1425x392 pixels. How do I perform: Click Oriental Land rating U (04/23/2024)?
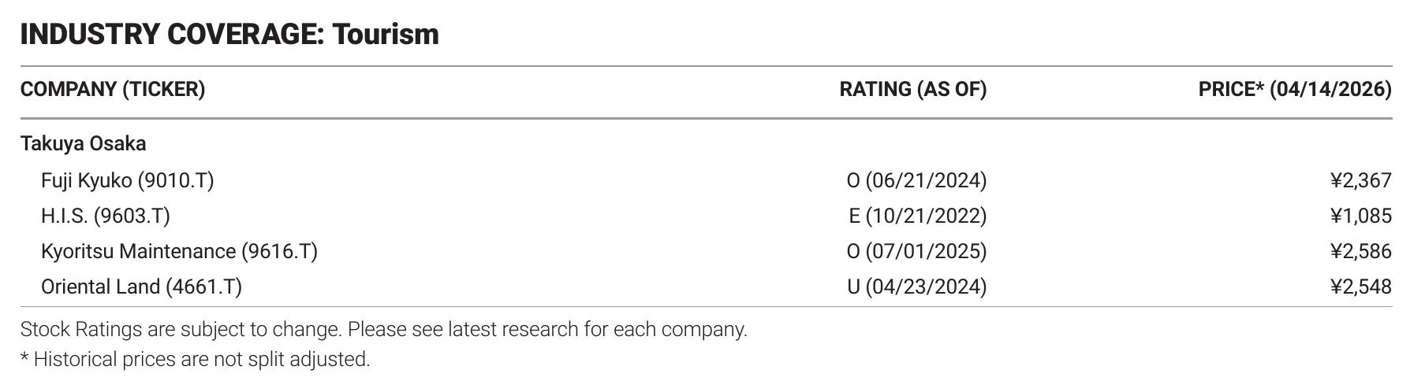point(917,287)
